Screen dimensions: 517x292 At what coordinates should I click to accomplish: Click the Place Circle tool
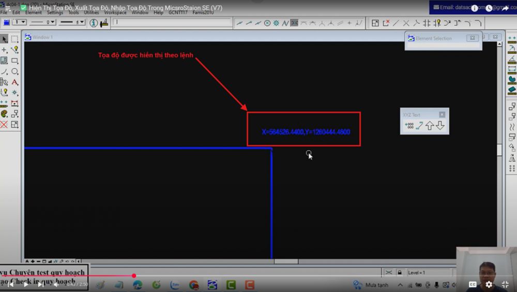(14, 71)
